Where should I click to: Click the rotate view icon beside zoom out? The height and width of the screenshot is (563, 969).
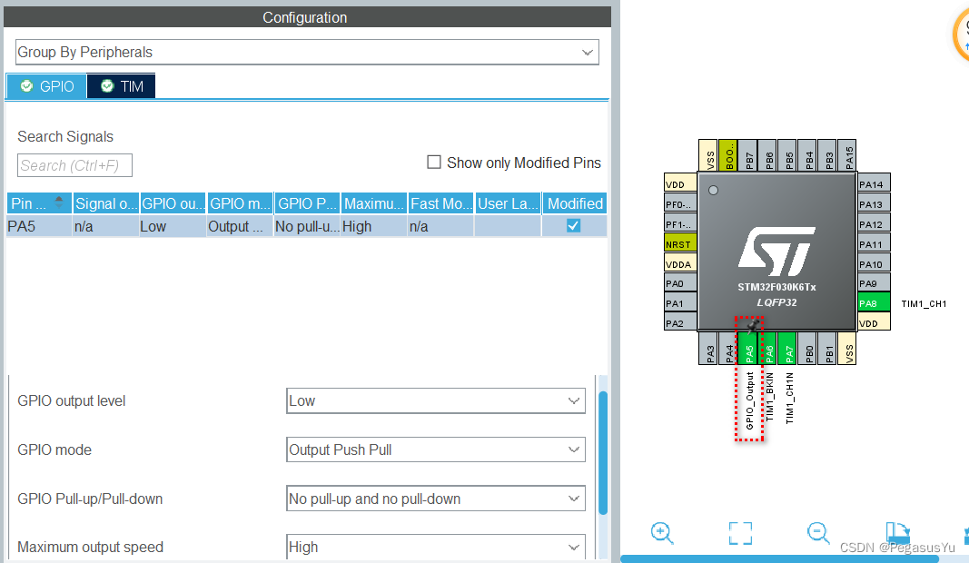[896, 533]
